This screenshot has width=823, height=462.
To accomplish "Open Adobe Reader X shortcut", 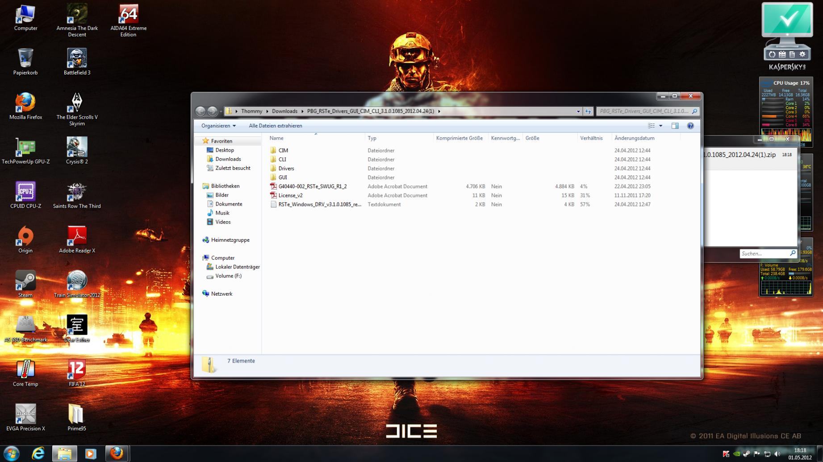I will click(77, 239).
